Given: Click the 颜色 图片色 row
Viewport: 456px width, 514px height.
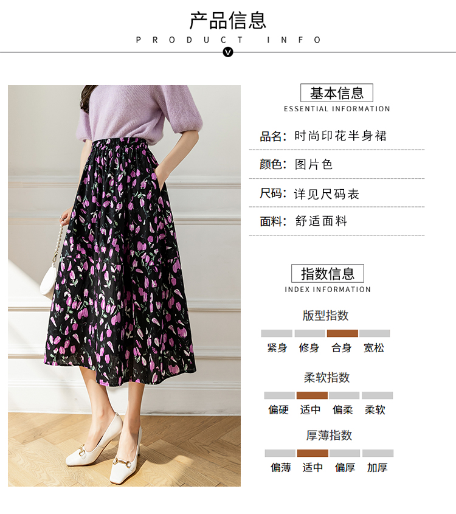Looking at the screenshot, I should click(337, 164).
